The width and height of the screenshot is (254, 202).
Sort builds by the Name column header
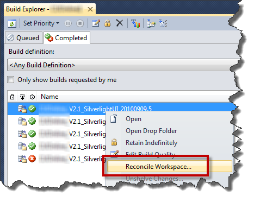click(49, 97)
